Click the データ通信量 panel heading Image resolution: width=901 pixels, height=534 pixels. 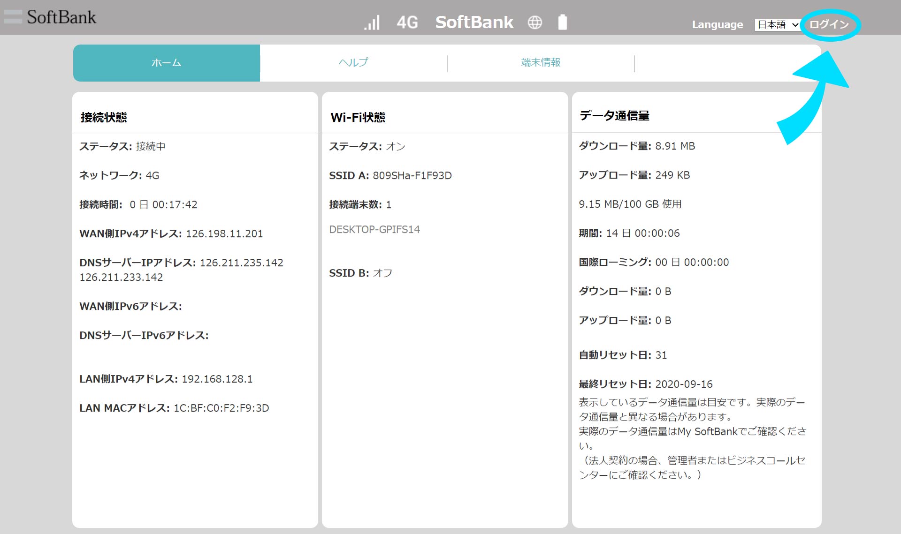[614, 116]
